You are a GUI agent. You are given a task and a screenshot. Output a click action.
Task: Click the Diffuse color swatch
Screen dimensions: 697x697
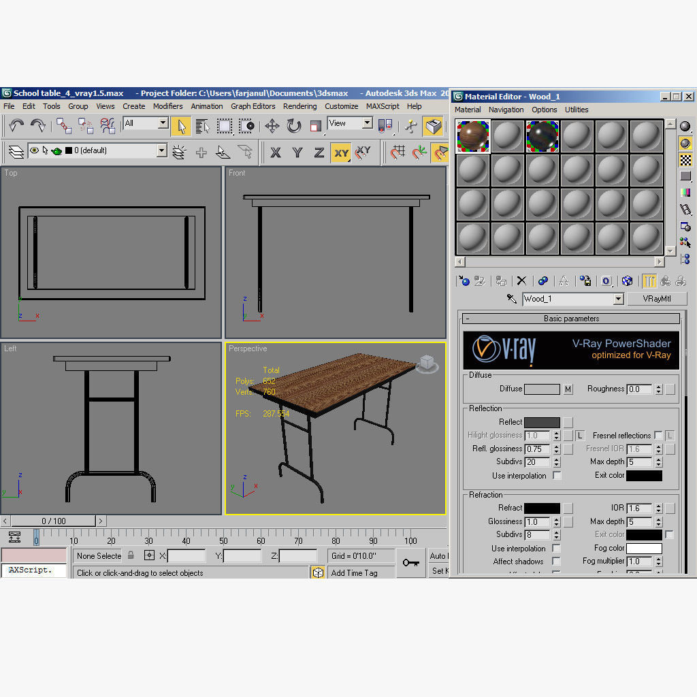pyautogui.click(x=542, y=389)
